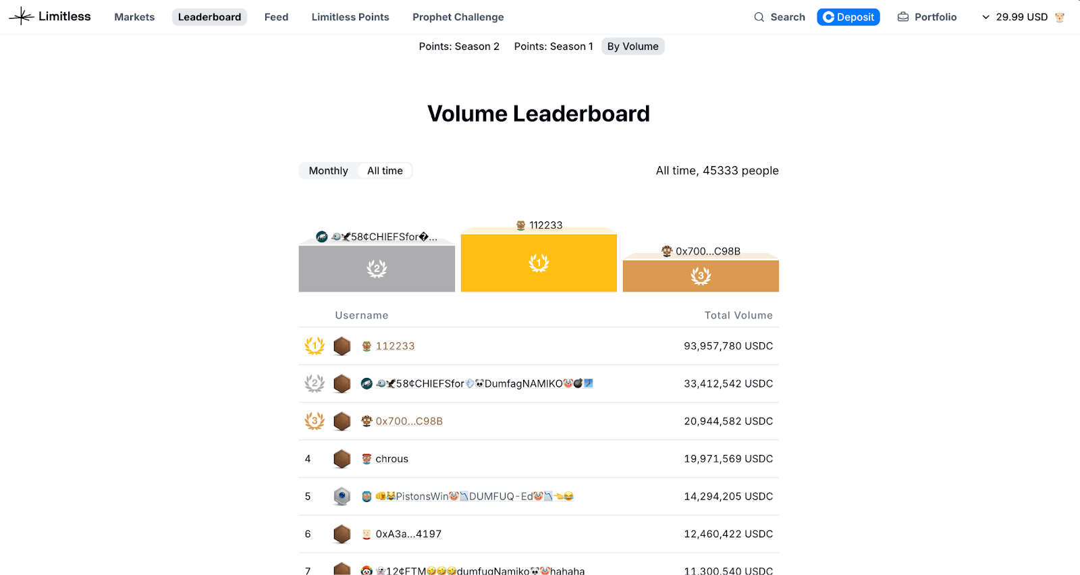
Task: Select the By Volume view
Action: (632, 47)
